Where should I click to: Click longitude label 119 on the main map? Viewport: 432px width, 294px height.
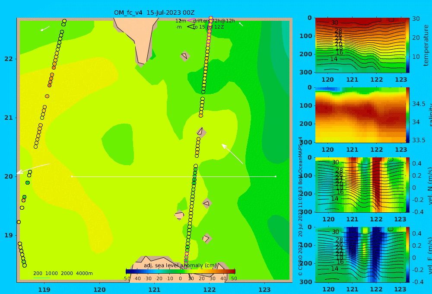(44, 290)
